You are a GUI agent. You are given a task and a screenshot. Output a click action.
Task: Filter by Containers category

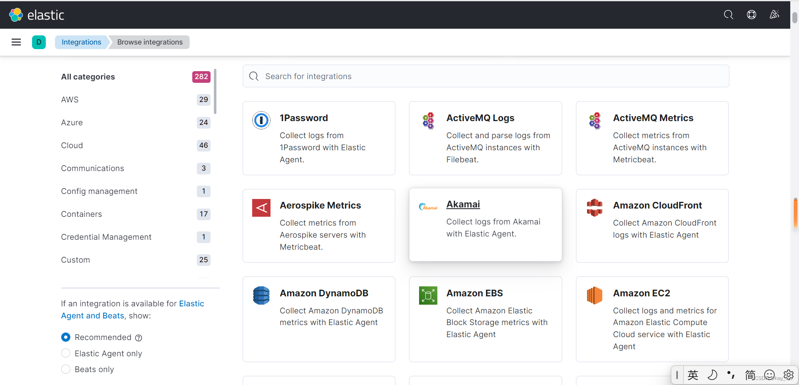[136, 214]
